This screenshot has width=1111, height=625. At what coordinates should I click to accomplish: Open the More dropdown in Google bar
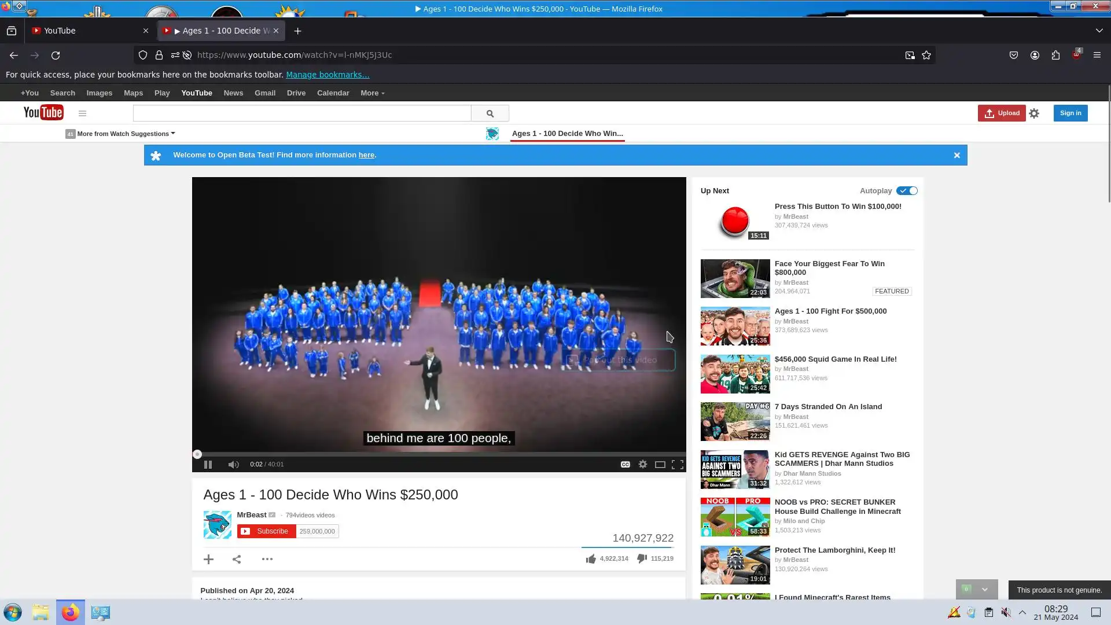tap(372, 93)
